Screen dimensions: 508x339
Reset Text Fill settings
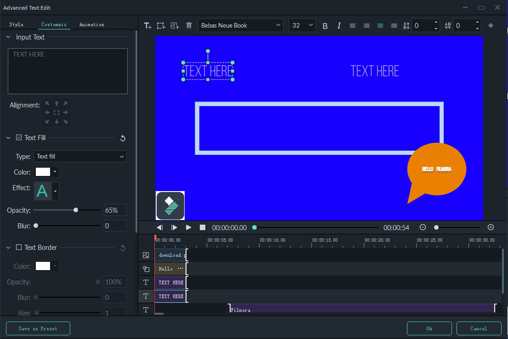[x=123, y=138]
